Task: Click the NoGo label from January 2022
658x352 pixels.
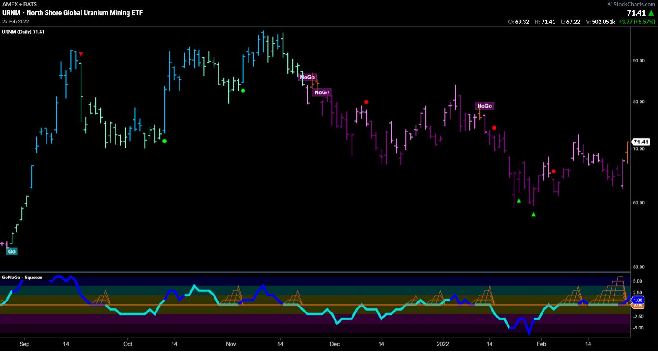Action: 485,106
